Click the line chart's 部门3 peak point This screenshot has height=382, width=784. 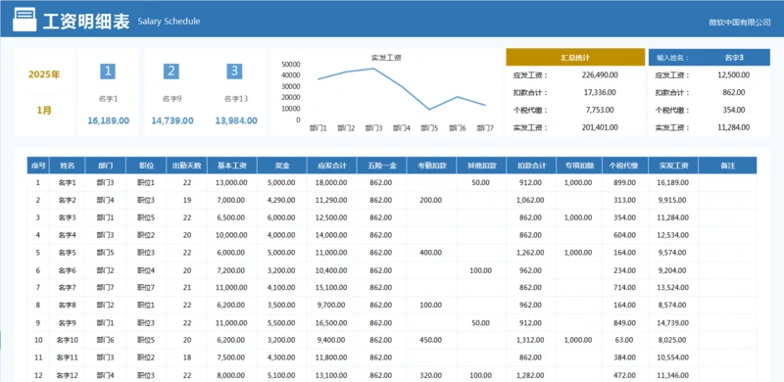click(373, 69)
